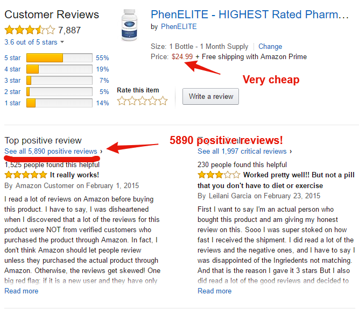
Task: Read more of the top positive review
Action: tap(22, 291)
